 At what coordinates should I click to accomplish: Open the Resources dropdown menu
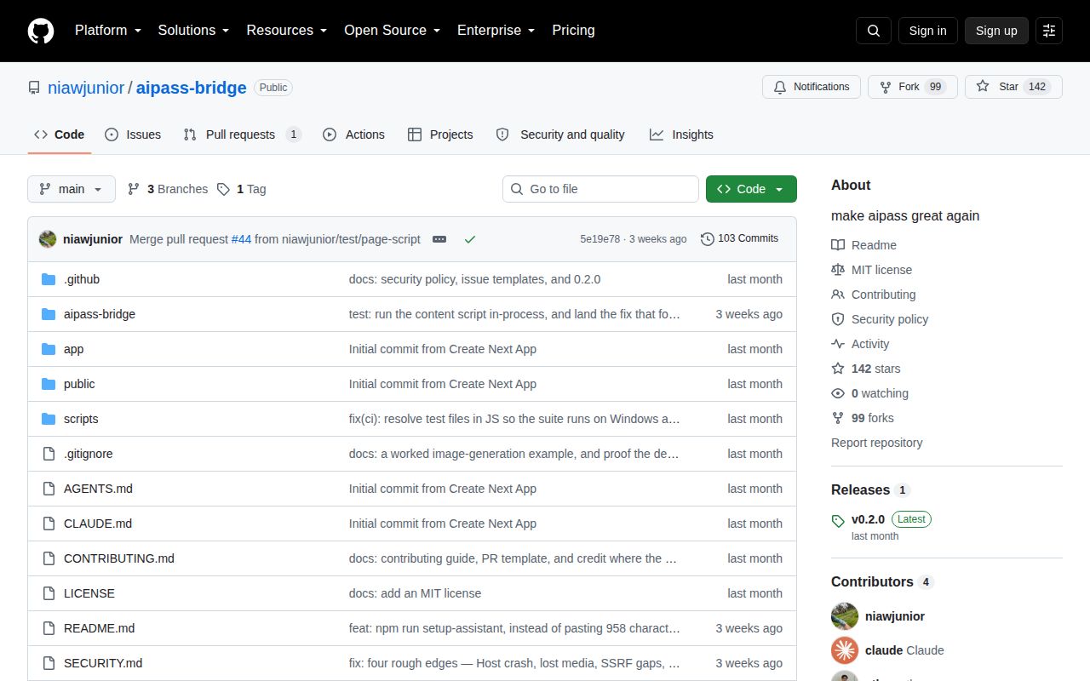[287, 31]
